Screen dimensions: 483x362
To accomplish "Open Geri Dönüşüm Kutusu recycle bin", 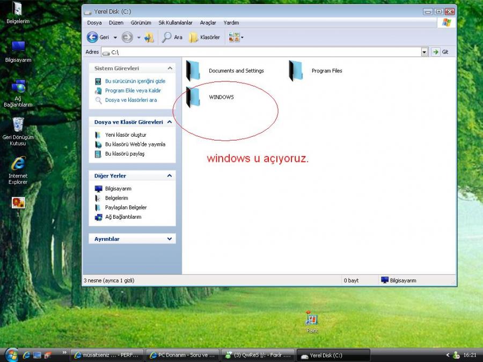I will 18,125.
